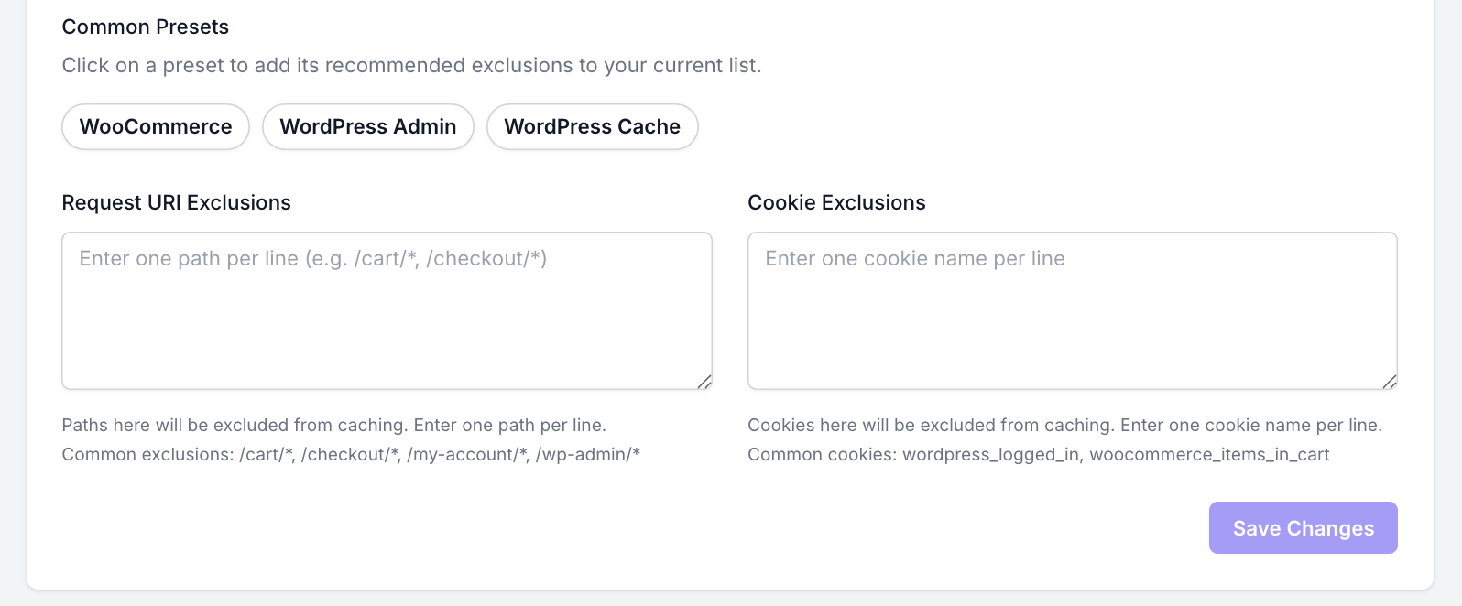This screenshot has height=606, width=1462.
Task: Click the /checkout/* common exclusion example
Action: pyautogui.click(x=351, y=454)
